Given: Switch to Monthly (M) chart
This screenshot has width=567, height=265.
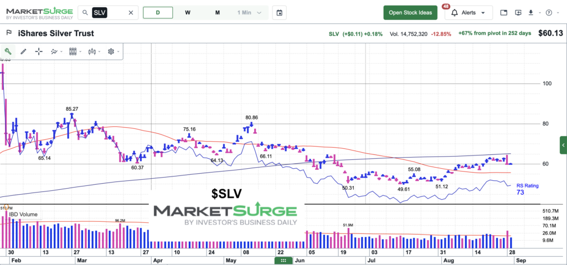Looking at the screenshot, I should [x=217, y=13].
